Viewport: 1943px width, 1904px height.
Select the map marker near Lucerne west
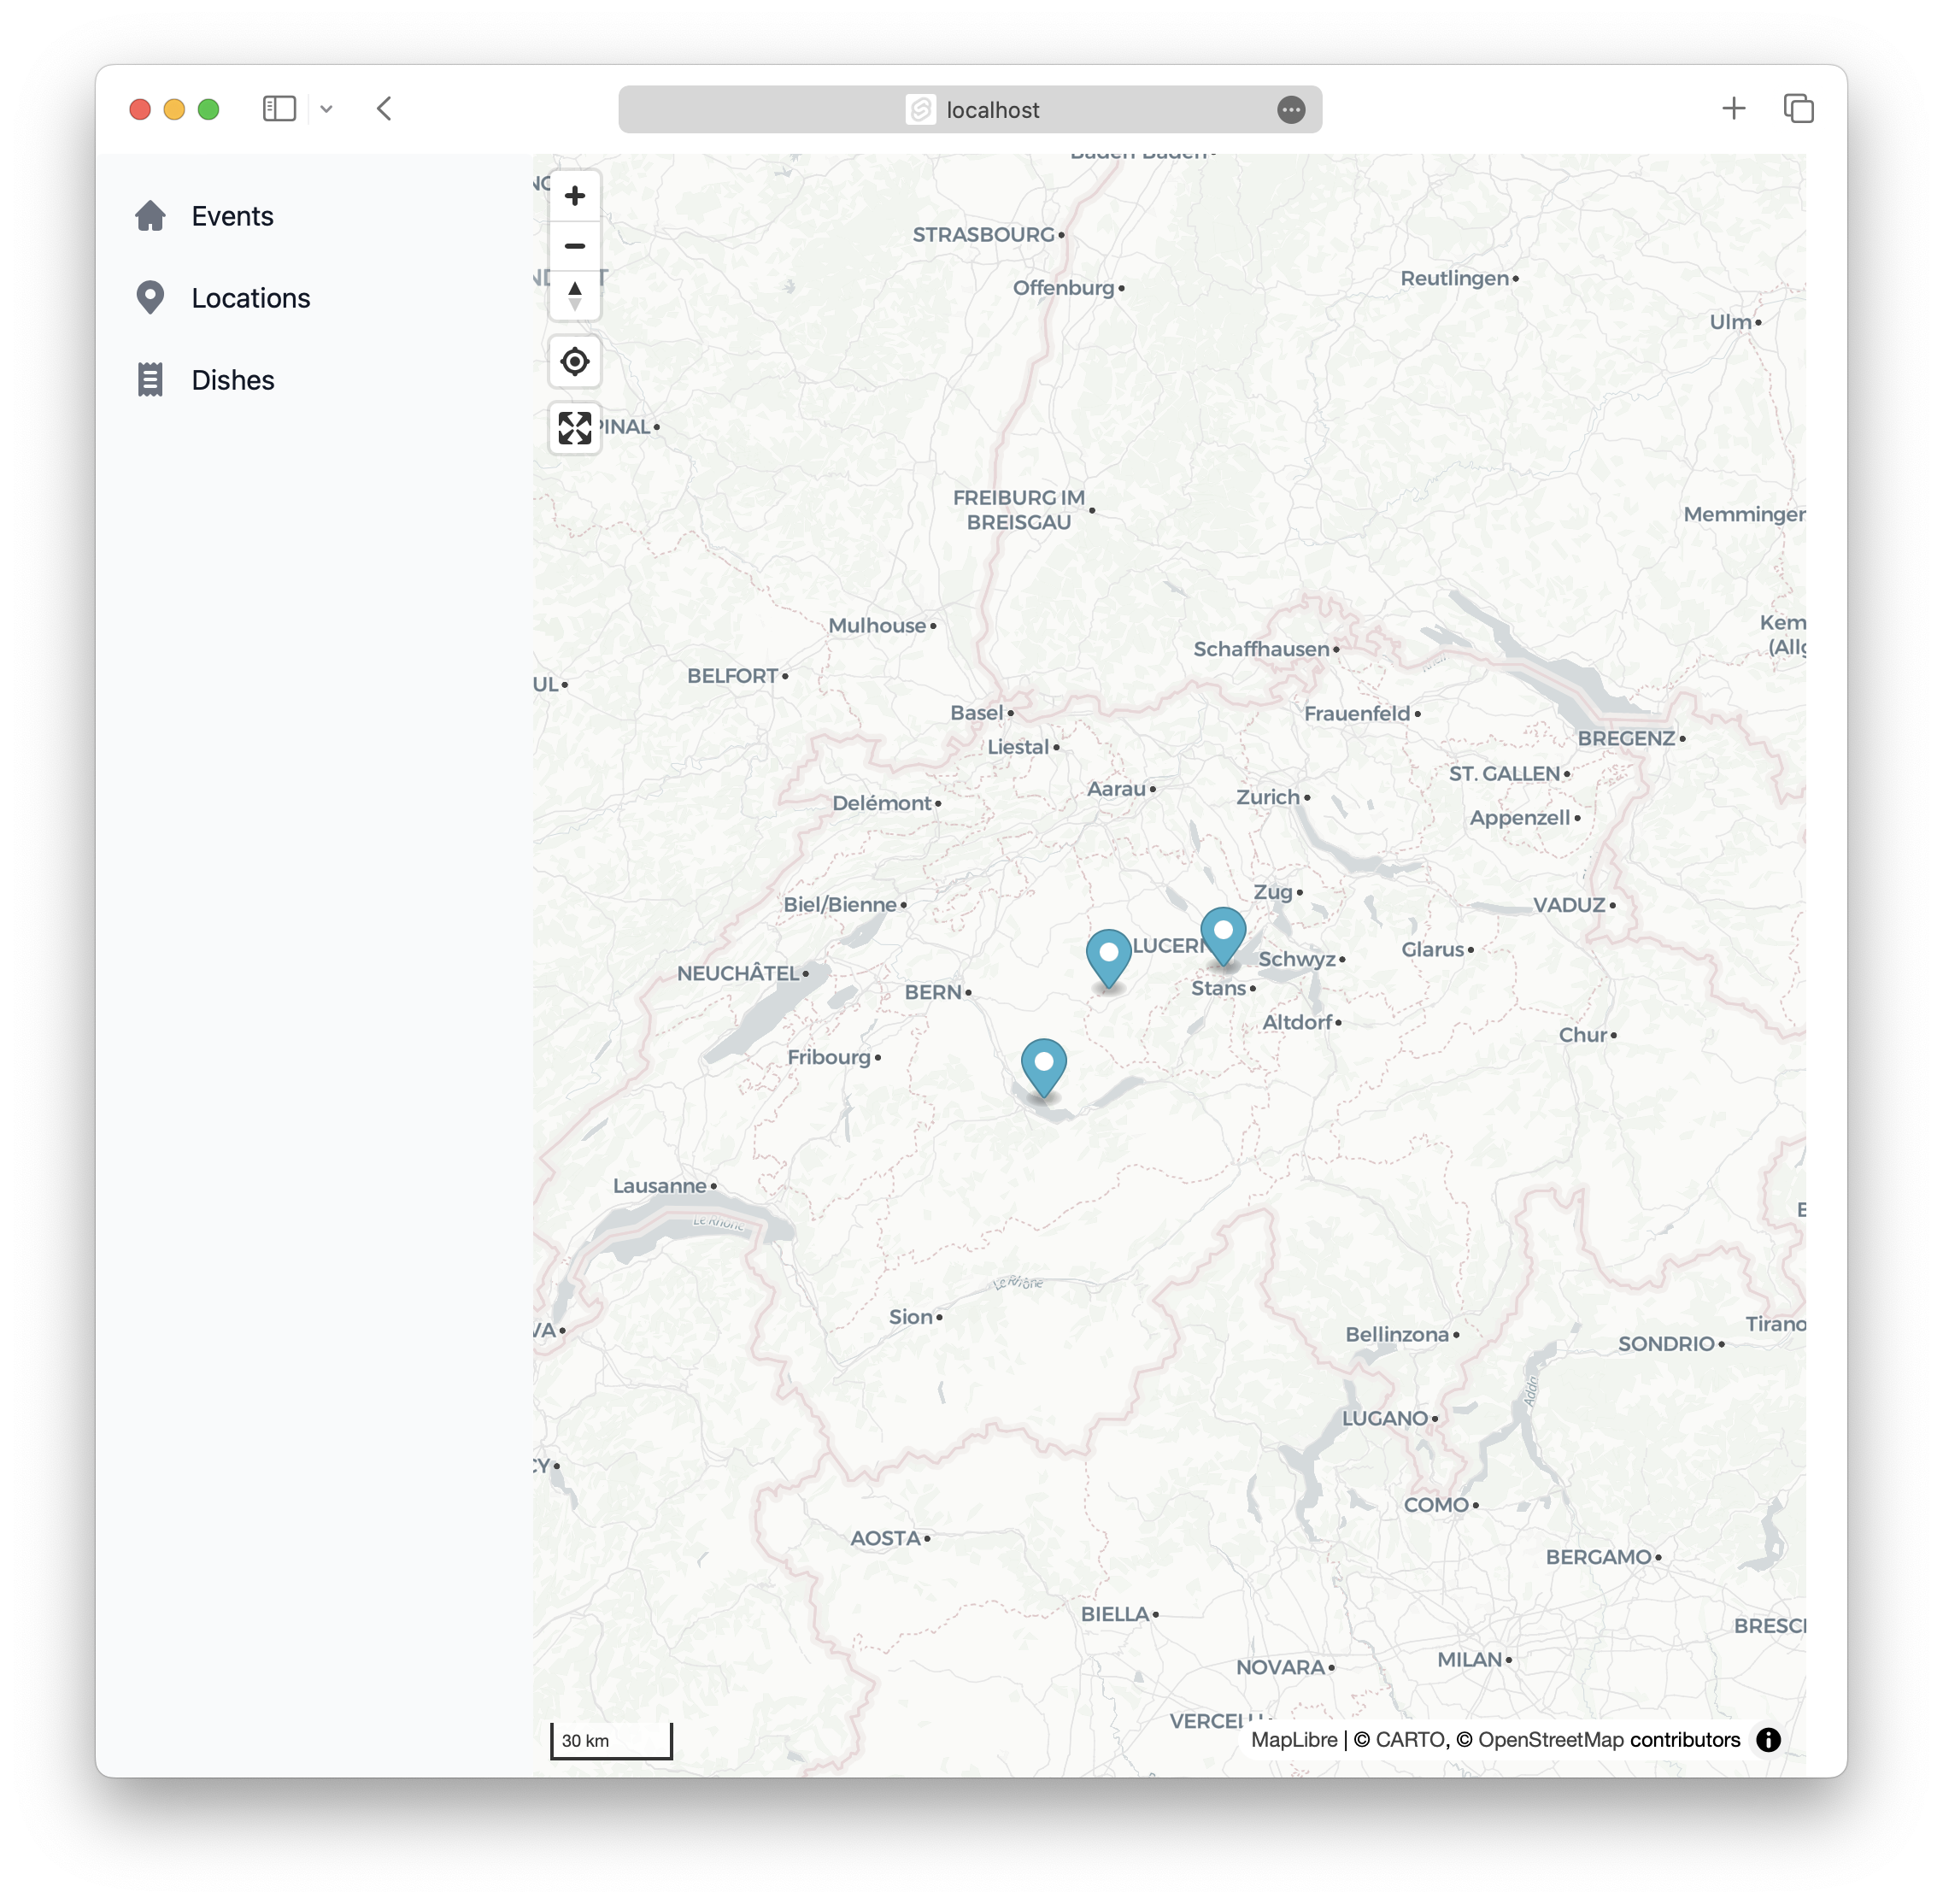point(1108,956)
